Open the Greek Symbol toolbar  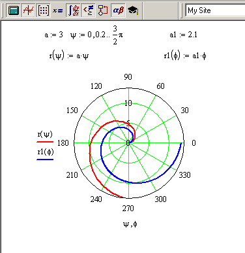118,10
